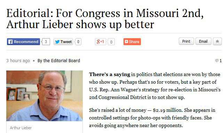224x133 pixels.
Task: Click the star favorite icon
Action: click(x=217, y=41)
